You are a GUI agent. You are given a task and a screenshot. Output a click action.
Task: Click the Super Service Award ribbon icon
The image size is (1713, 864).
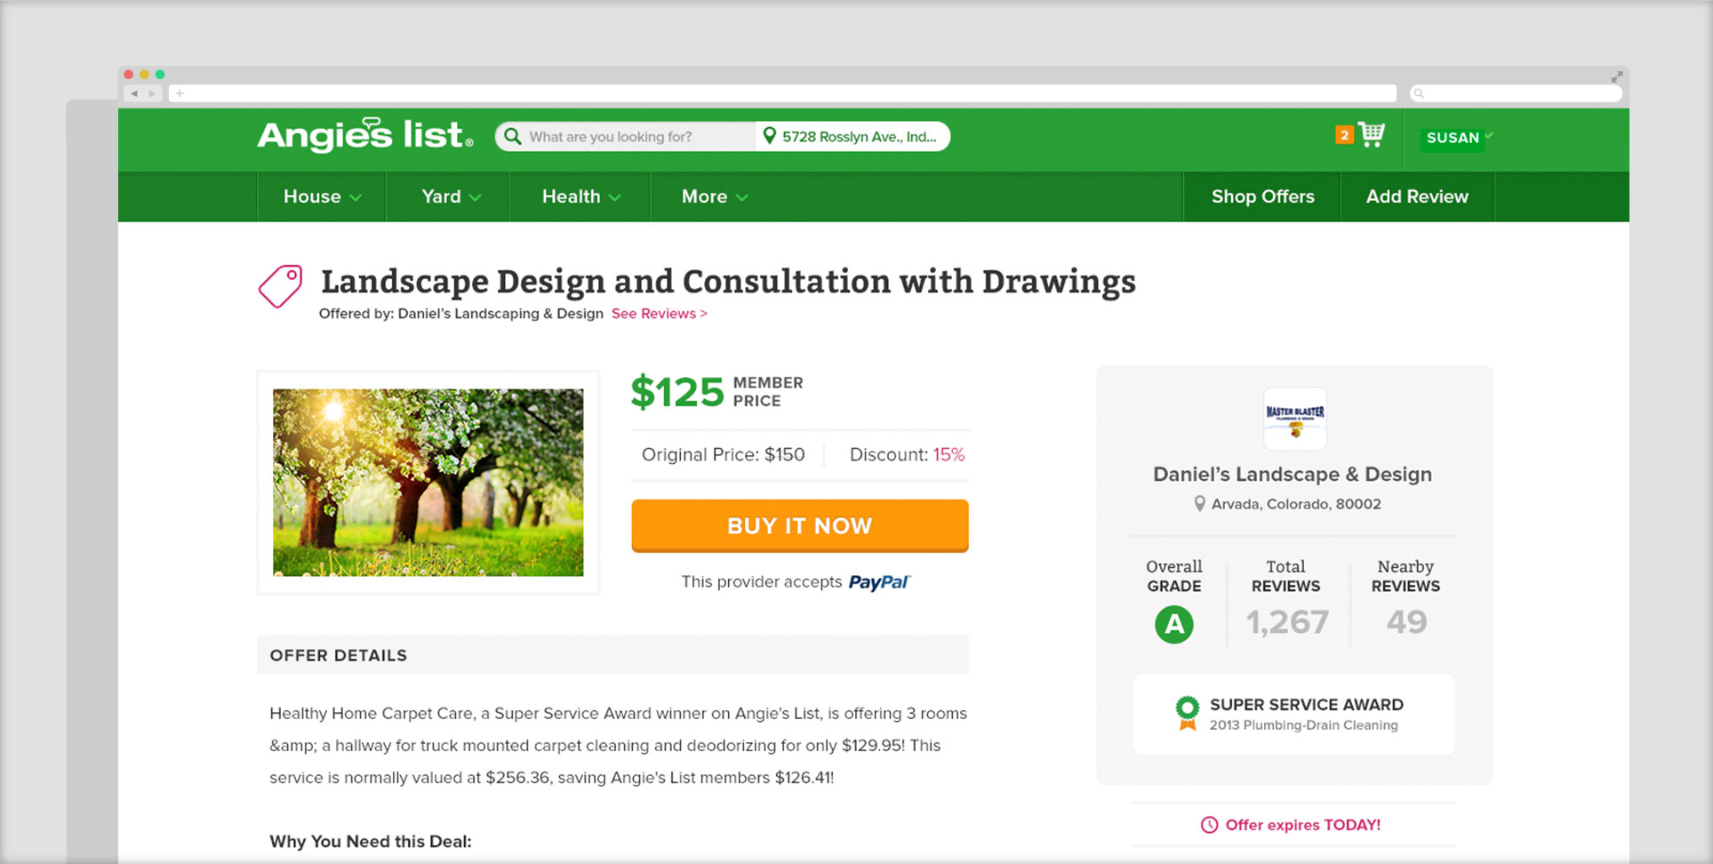(x=1187, y=713)
